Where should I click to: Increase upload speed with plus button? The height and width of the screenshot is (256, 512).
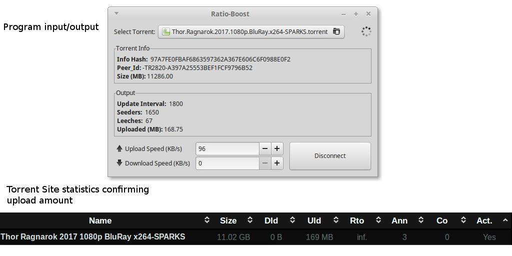pos(277,149)
